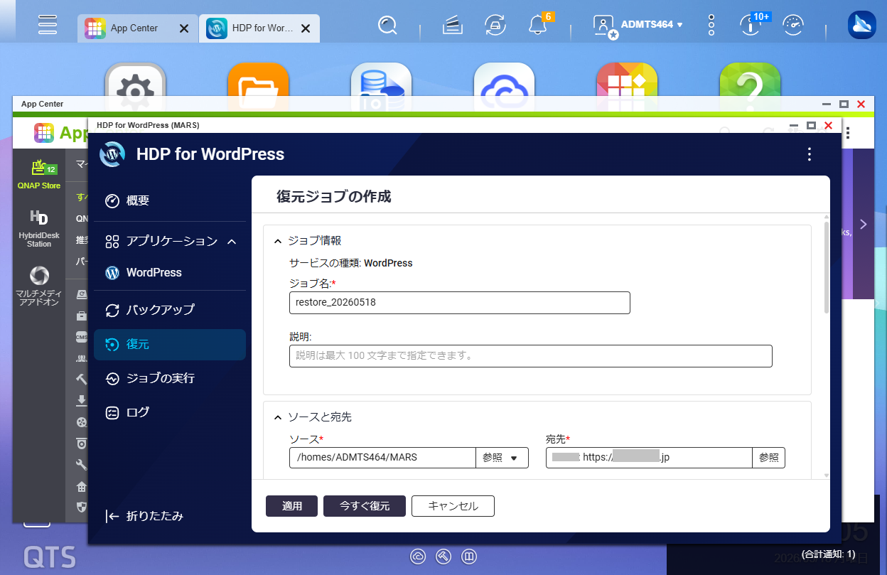
Task: Open the File Station orange folder desktop icon
Action: click(258, 80)
